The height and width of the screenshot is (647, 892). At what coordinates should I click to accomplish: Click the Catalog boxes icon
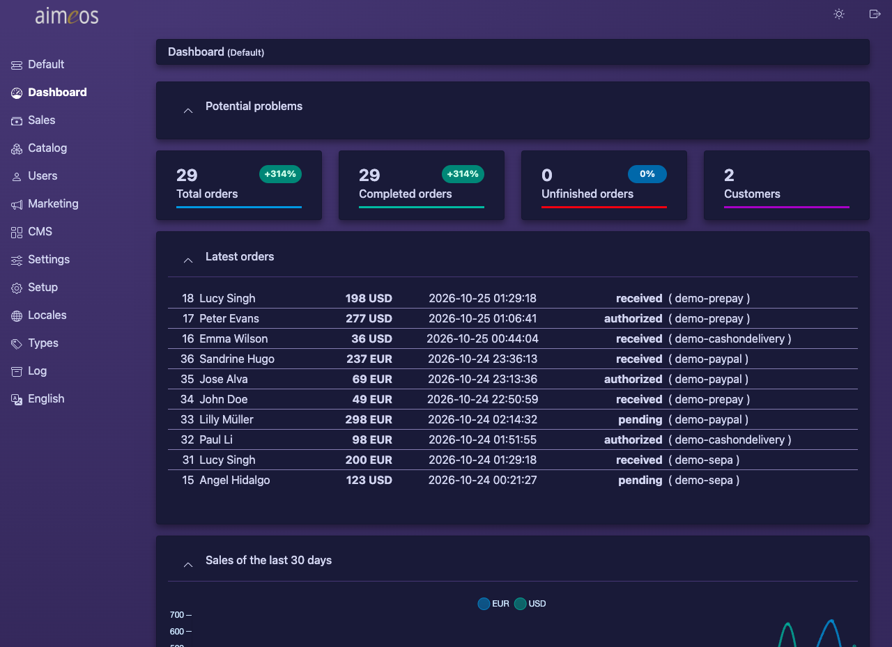coord(17,148)
